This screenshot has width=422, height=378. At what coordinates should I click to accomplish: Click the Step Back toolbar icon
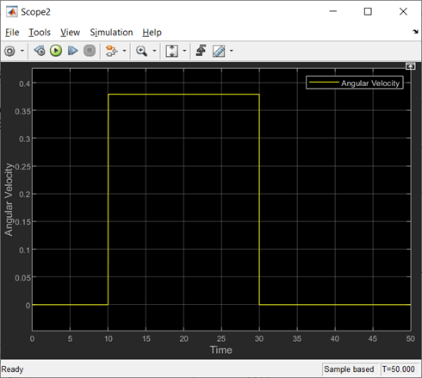[x=40, y=51]
